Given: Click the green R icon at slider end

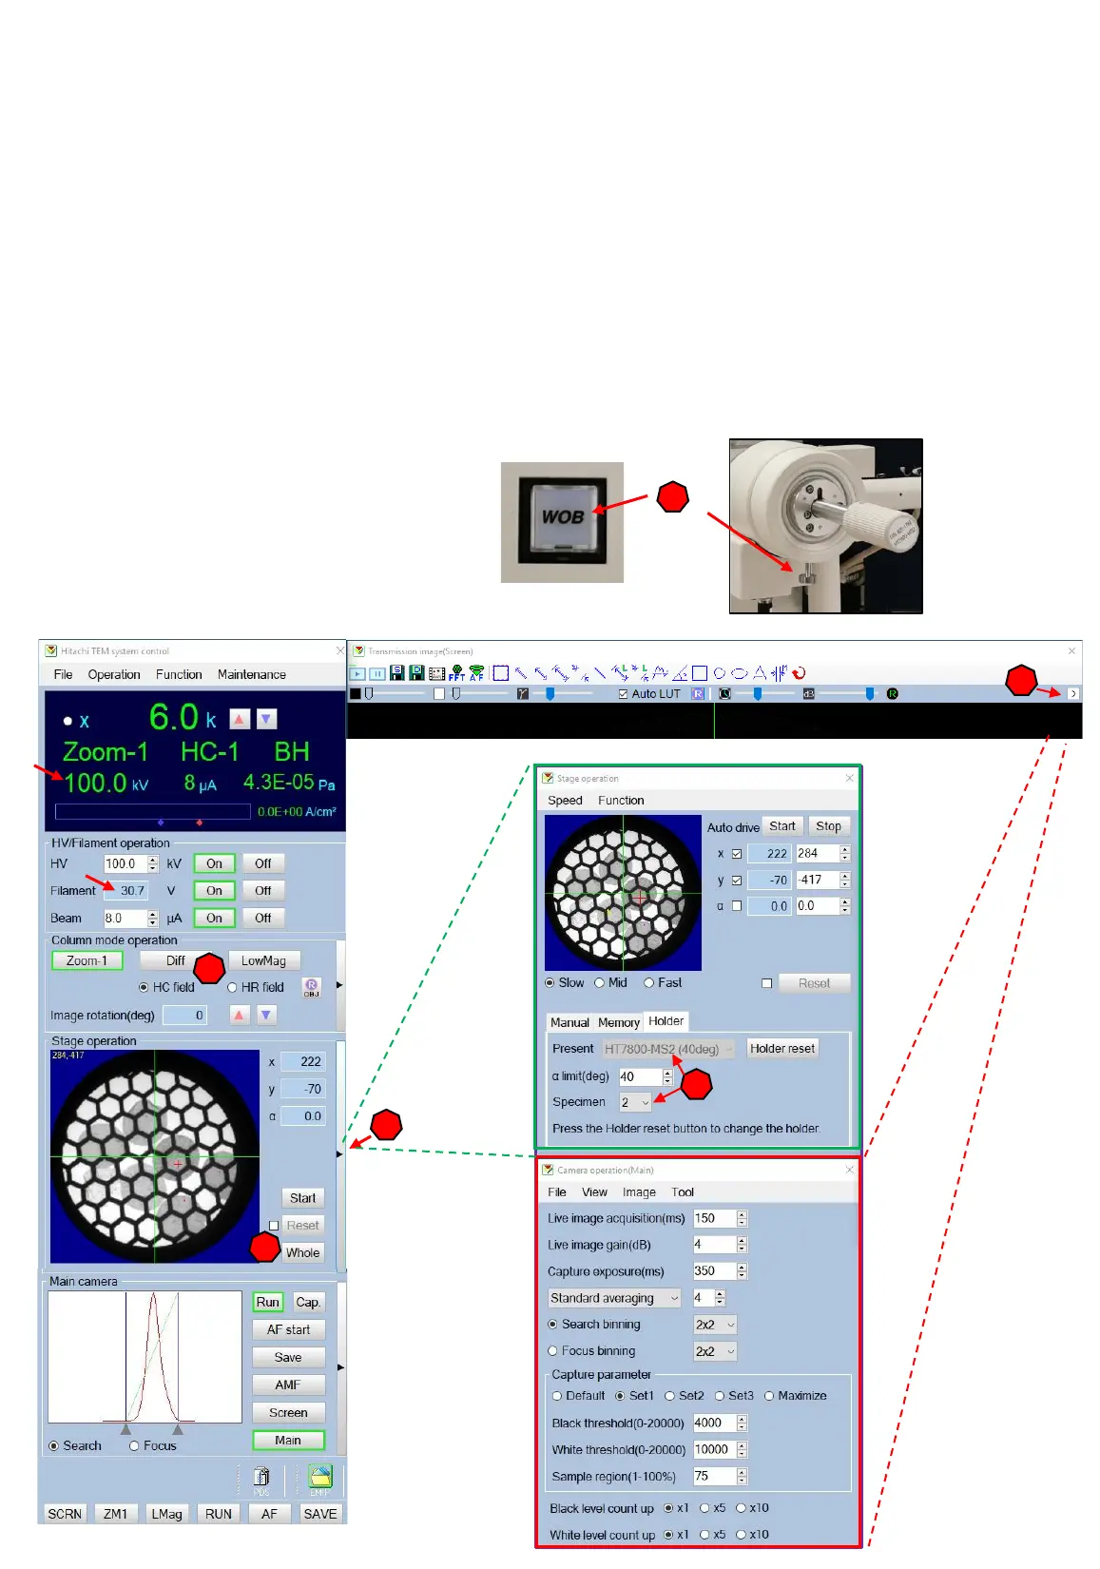Looking at the screenshot, I should click(892, 693).
